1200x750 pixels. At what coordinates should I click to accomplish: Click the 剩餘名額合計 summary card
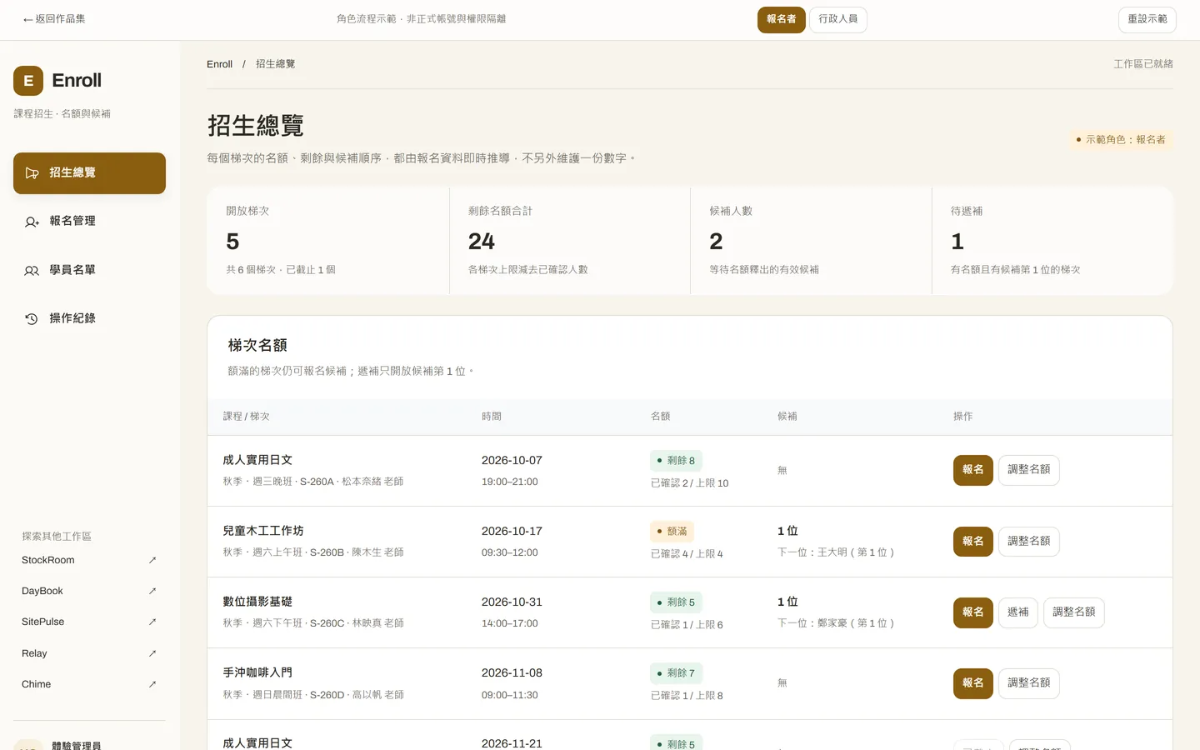tap(570, 241)
